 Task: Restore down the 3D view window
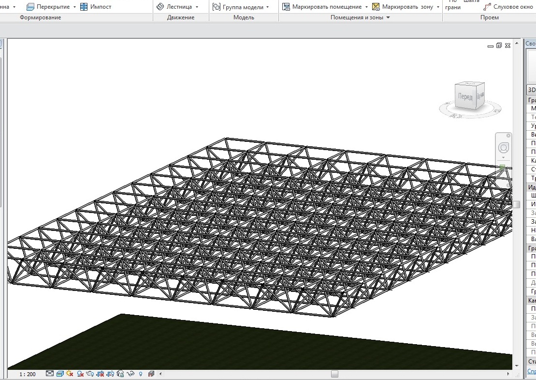(499, 46)
